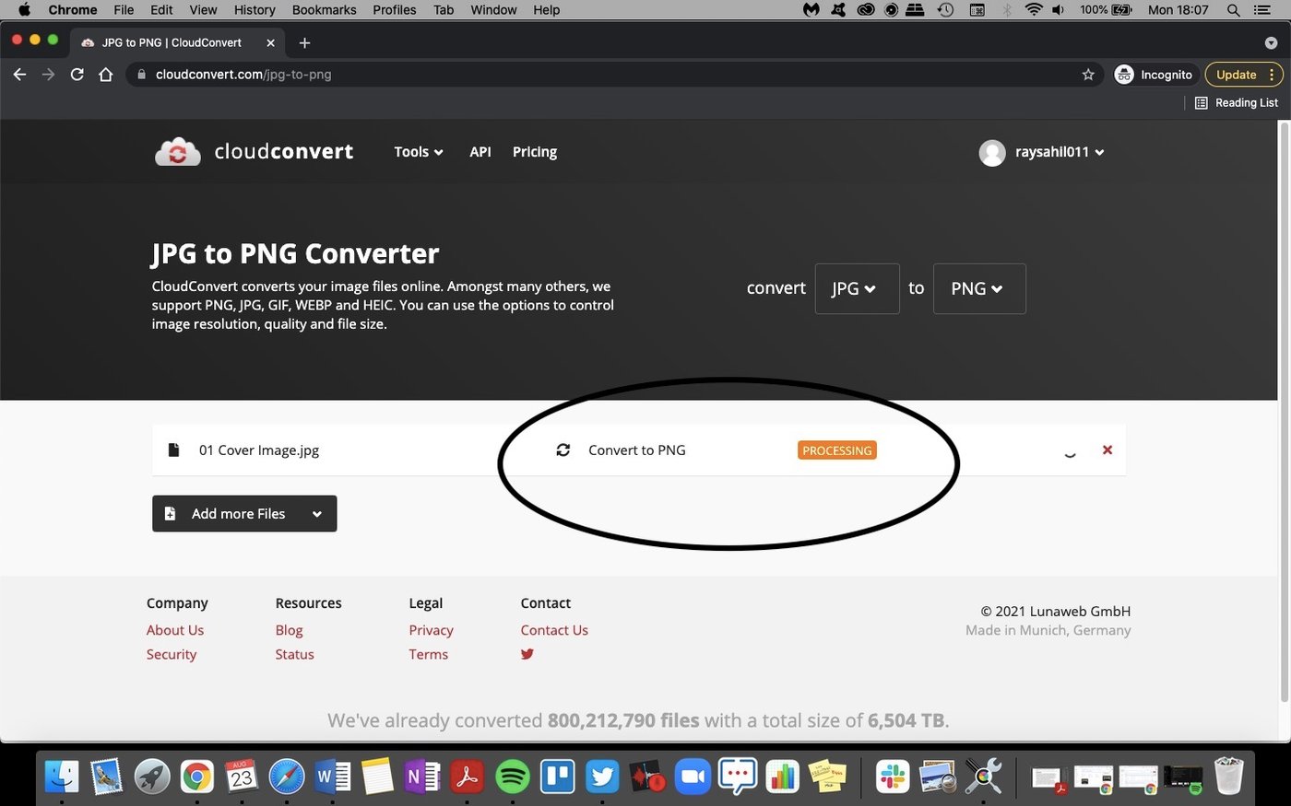Expand Add more Files dropdown arrow
This screenshot has width=1291, height=806.
pyautogui.click(x=317, y=514)
